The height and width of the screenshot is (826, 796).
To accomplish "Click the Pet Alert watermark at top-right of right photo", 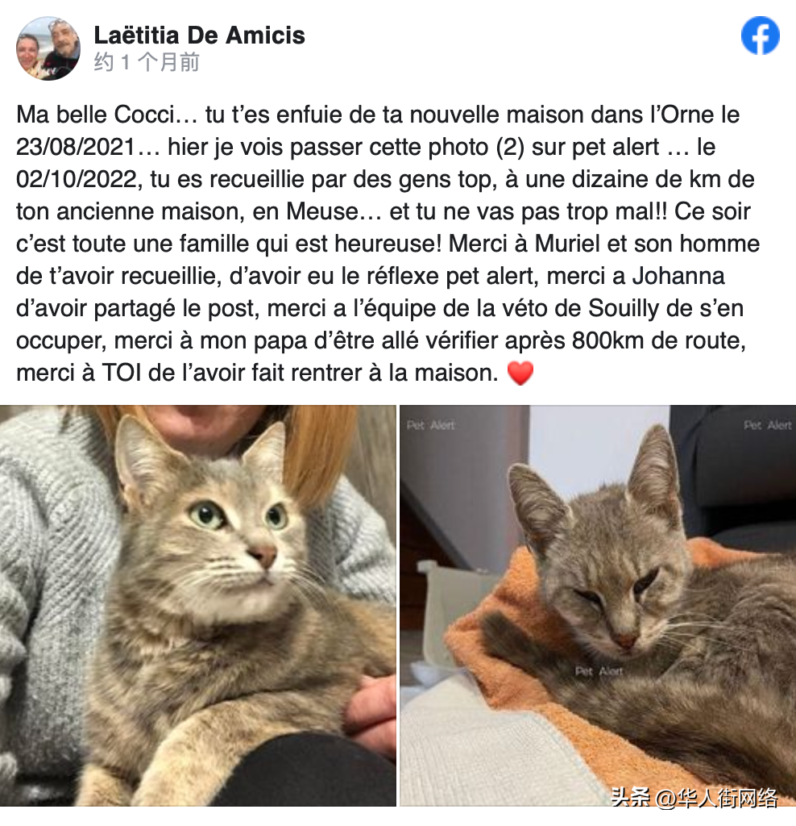I will (768, 425).
